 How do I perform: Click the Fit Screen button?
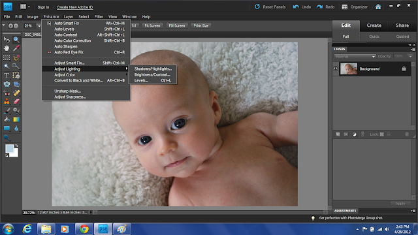tap(152, 26)
